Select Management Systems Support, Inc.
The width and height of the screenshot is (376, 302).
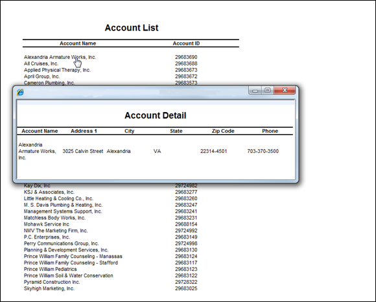[63, 211]
